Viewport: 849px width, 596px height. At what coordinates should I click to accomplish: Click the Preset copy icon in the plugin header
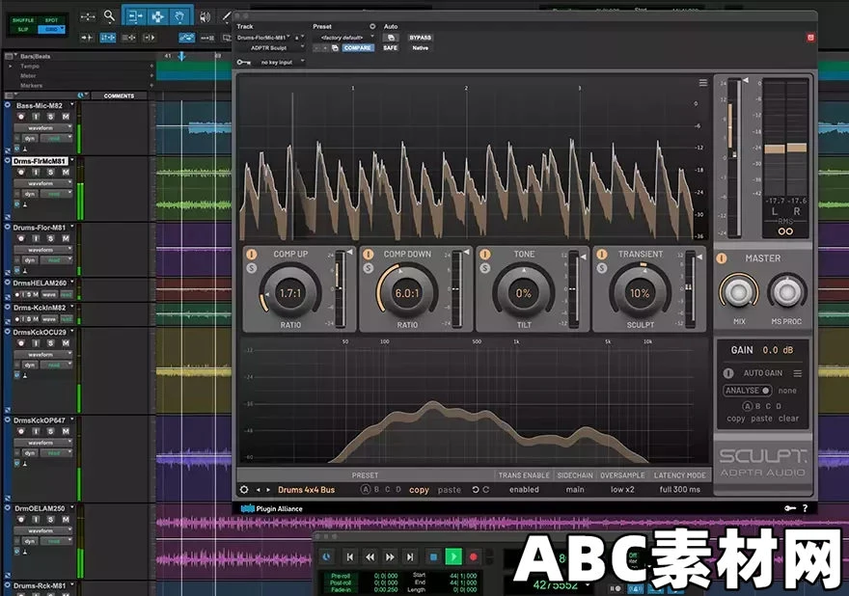(x=334, y=47)
